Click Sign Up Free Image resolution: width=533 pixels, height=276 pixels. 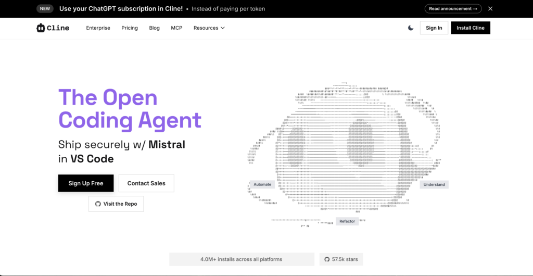[x=86, y=183]
